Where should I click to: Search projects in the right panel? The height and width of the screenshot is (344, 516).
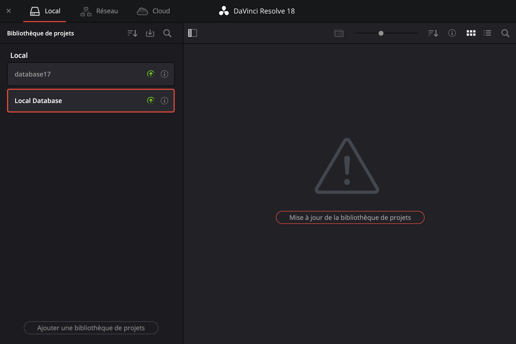click(x=505, y=33)
